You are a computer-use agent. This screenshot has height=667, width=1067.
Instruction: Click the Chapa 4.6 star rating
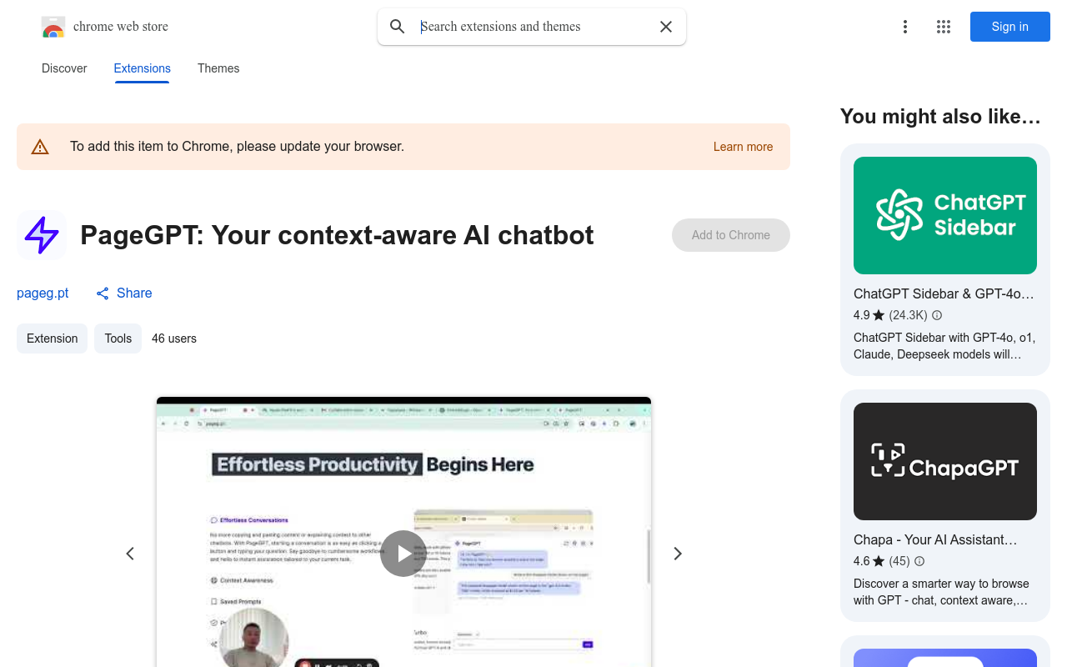[x=869, y=561]
